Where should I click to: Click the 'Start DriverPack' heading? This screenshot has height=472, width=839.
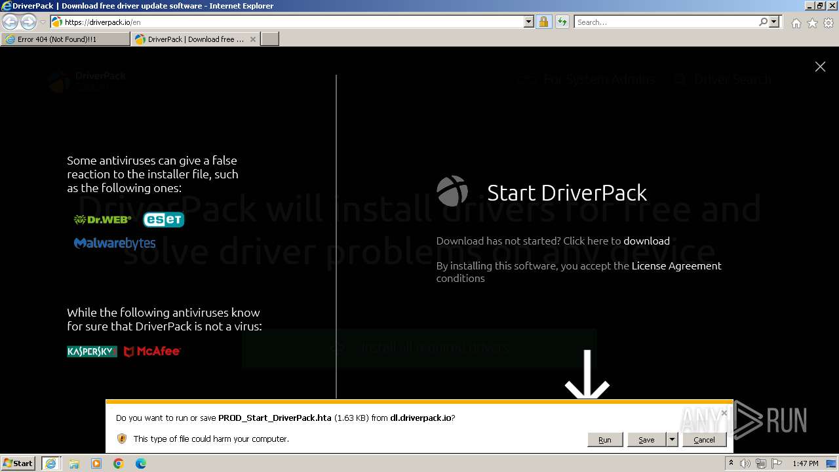[567, 192]
